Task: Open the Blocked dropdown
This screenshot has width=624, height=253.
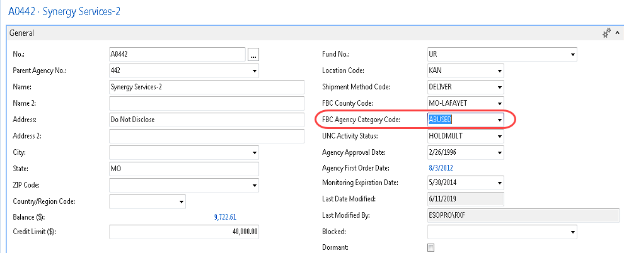Action: click(572, 232)
